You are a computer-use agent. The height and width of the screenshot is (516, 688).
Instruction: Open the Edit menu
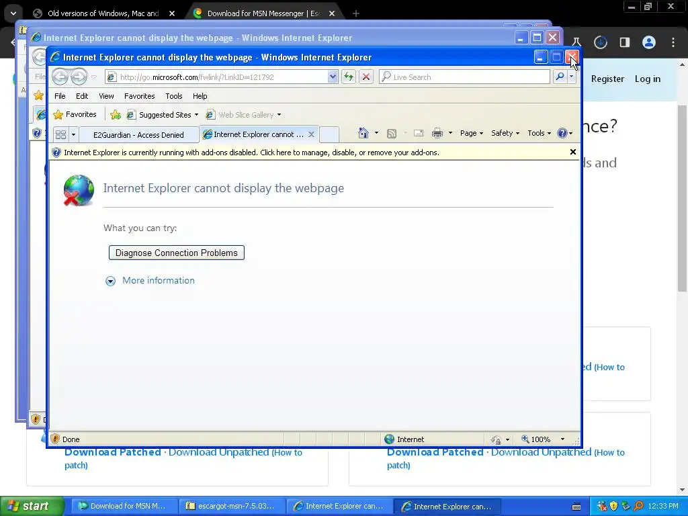click(x=82, y=96)
